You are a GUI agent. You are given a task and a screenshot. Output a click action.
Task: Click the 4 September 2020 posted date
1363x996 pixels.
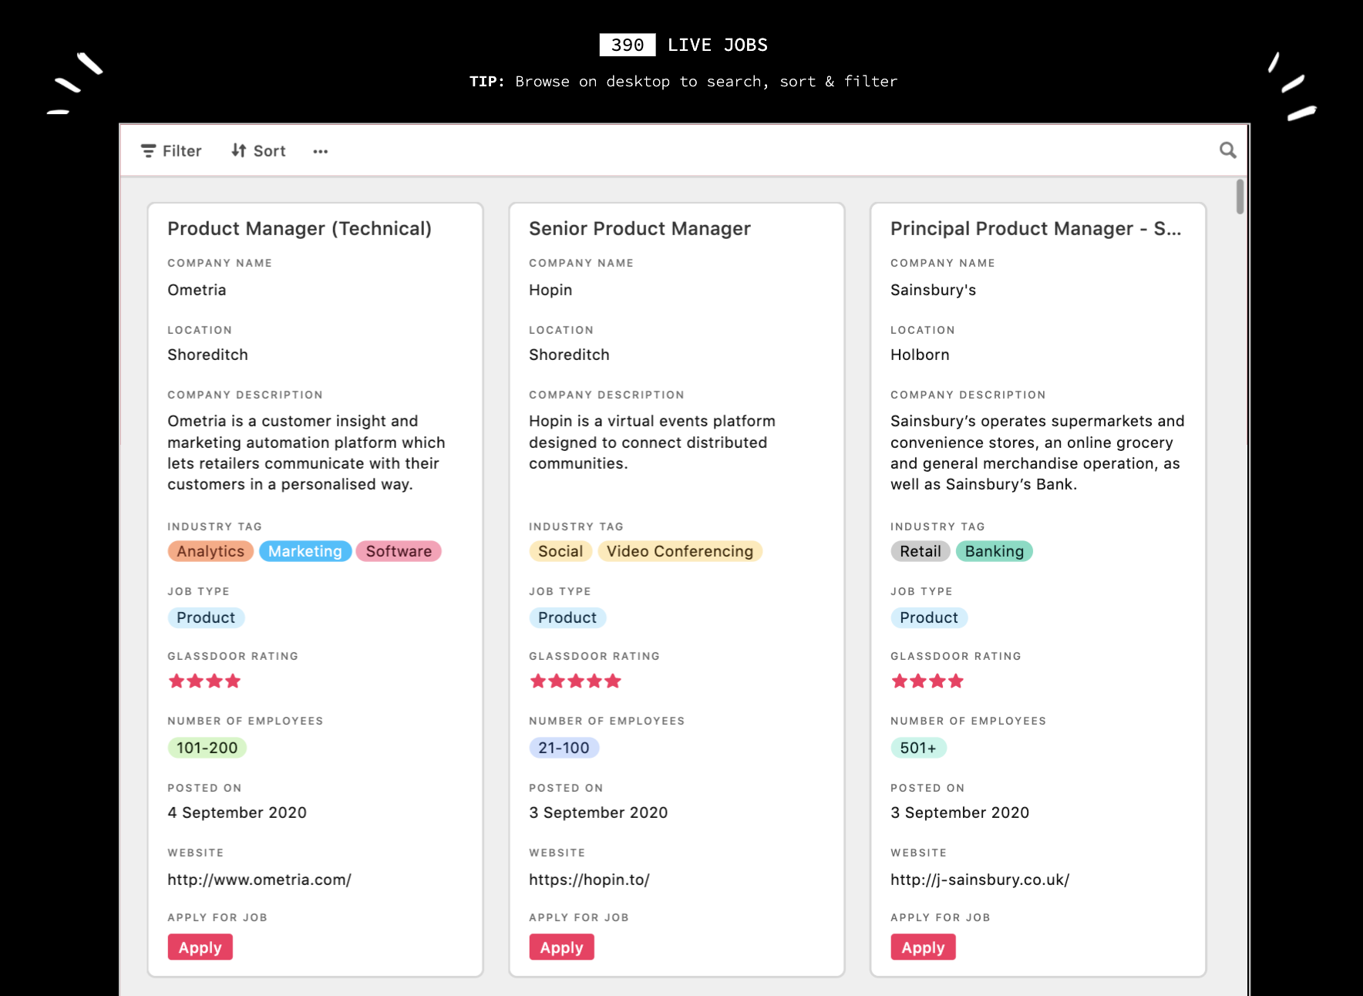pos(237,813)
